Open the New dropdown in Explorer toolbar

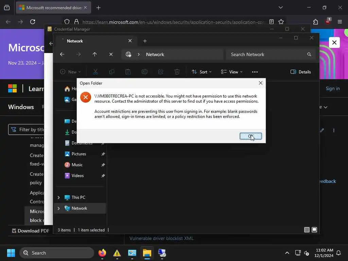click(70, 72)
